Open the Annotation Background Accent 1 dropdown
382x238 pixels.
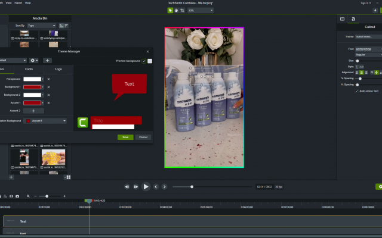click(x=45, y=121)
